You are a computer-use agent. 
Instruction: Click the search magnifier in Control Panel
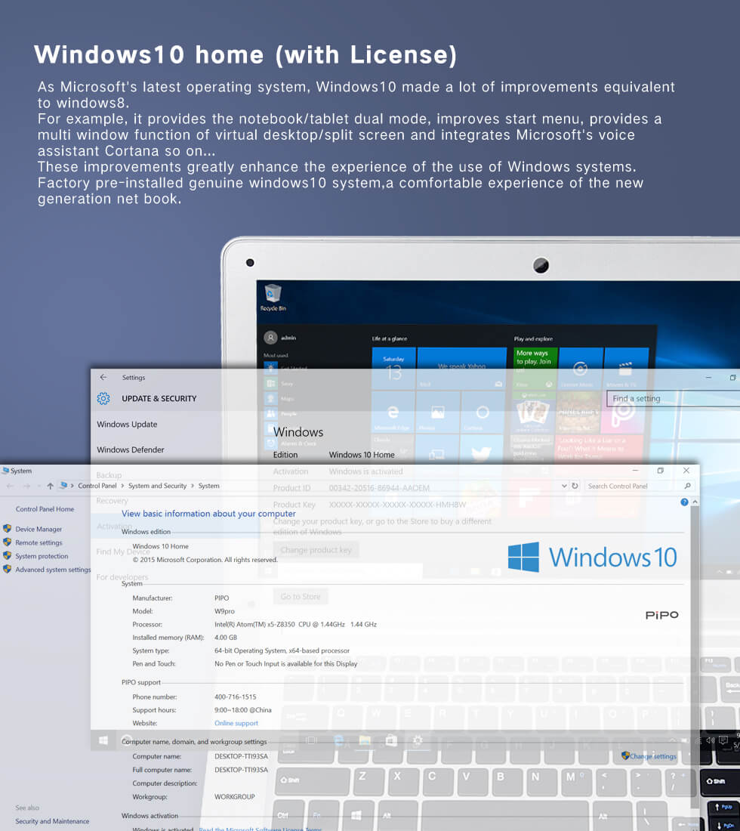[688, 486]
